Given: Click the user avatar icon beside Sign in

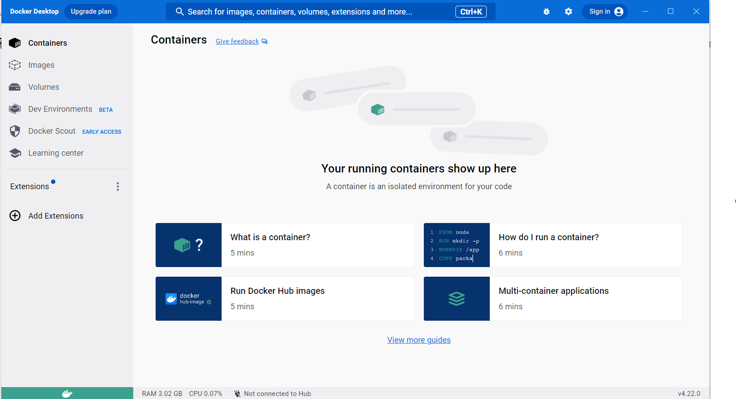Looking at the screenshot, I should point(619,12).
